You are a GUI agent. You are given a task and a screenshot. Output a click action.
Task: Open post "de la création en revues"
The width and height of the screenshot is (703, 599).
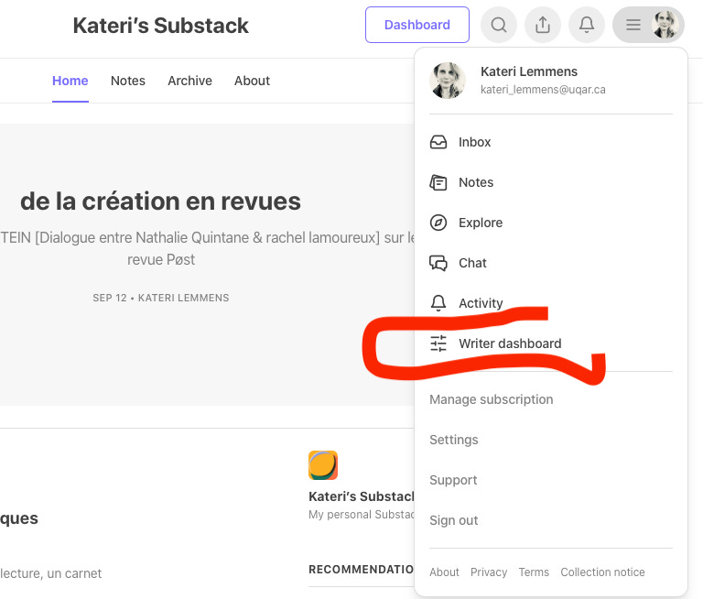160,201
